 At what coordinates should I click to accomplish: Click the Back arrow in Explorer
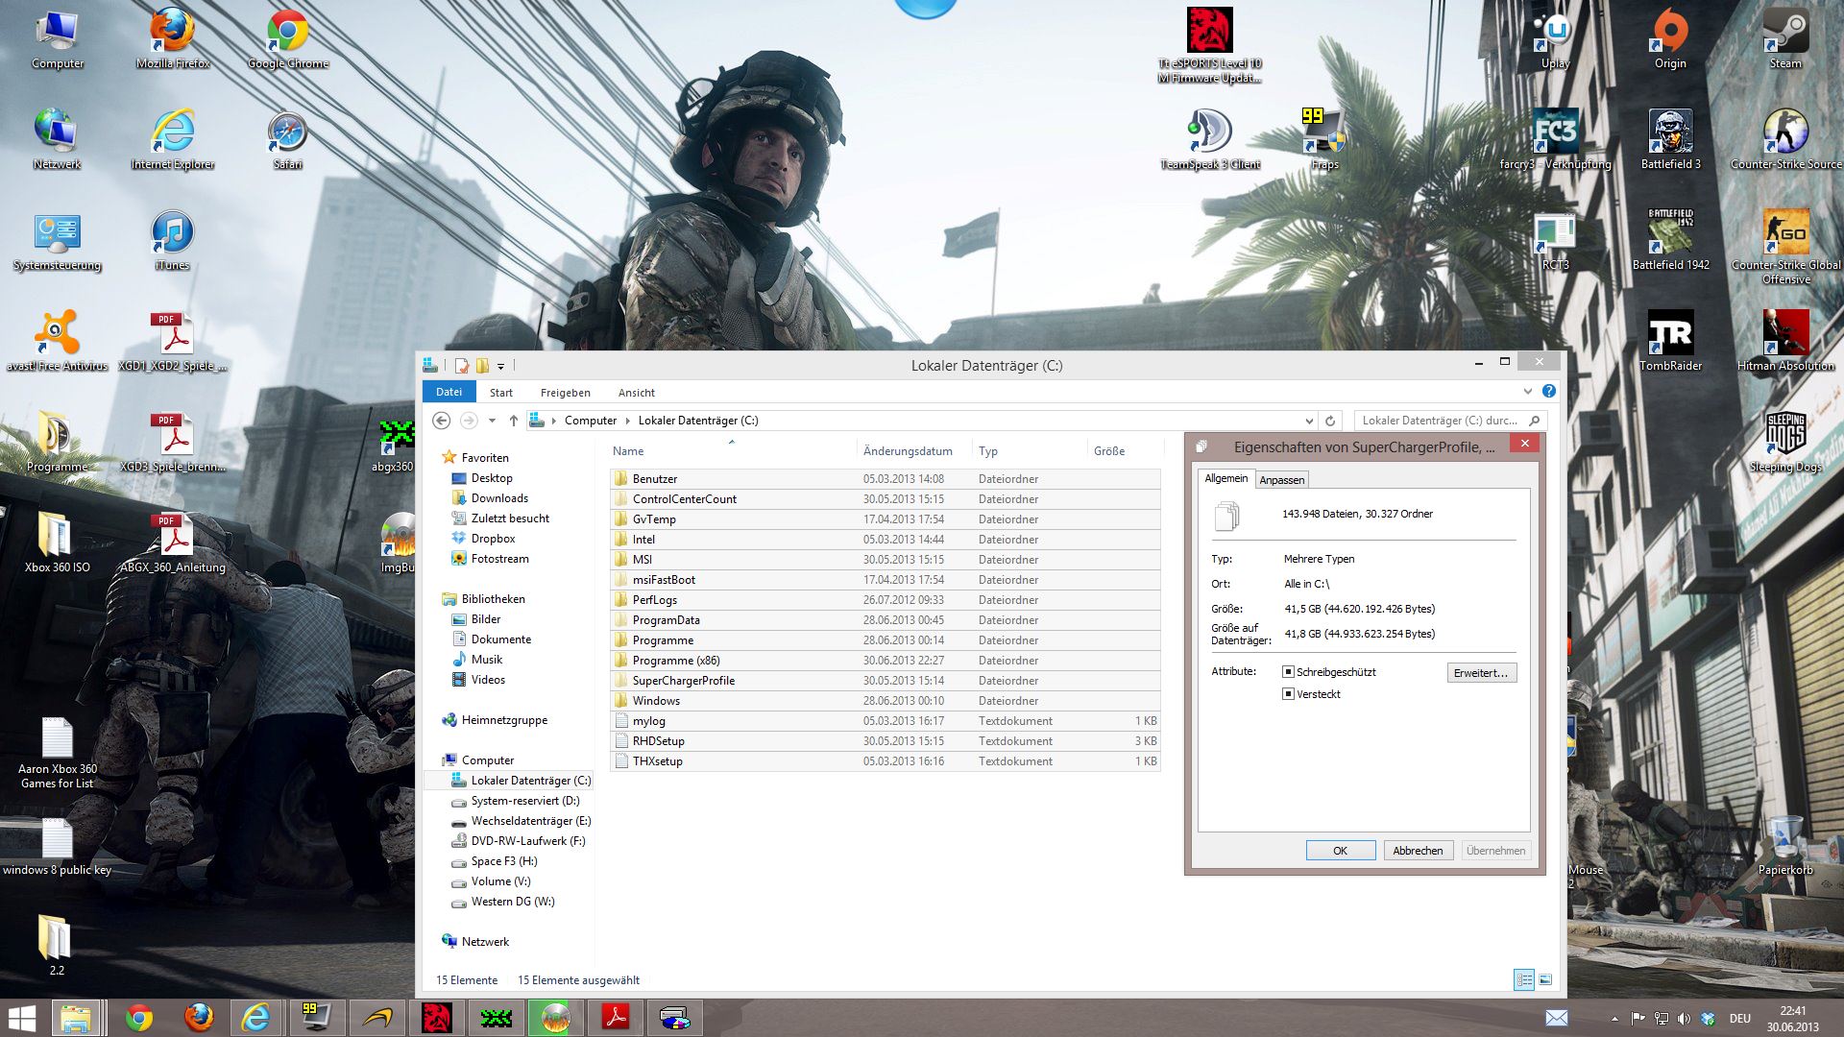pyautogui.click(x=441, y=421)
